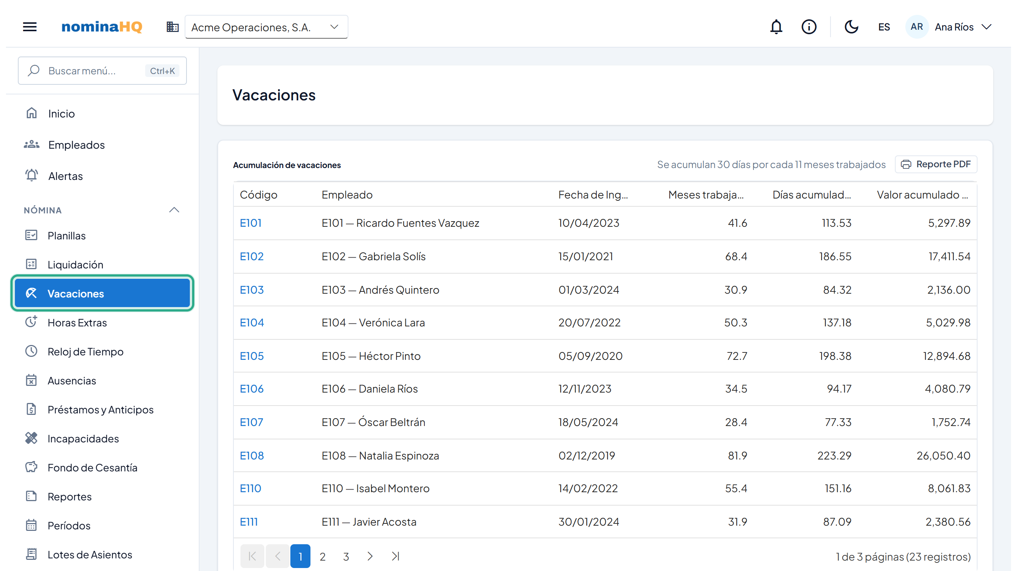Image resolution: width=1017 pixels, height=571 pixels.
Task: Toggle dark mode moon icon
Action: click(x=851, y=27)
